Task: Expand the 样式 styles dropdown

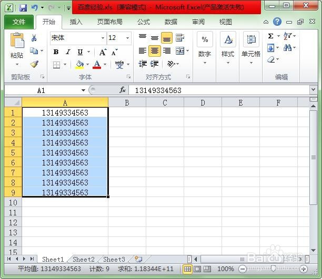Action: pos(228,63)
